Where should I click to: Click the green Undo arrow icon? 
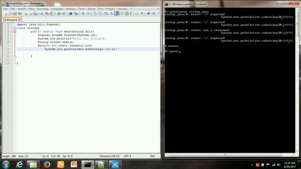click(59, 14)
